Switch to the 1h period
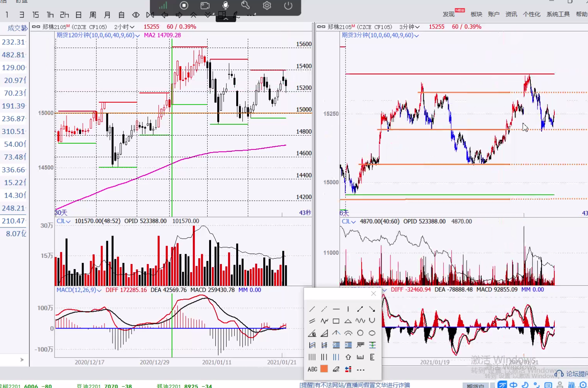Image resolution: width=588 pixels, height=388 pixels. (x=50, y=15)
